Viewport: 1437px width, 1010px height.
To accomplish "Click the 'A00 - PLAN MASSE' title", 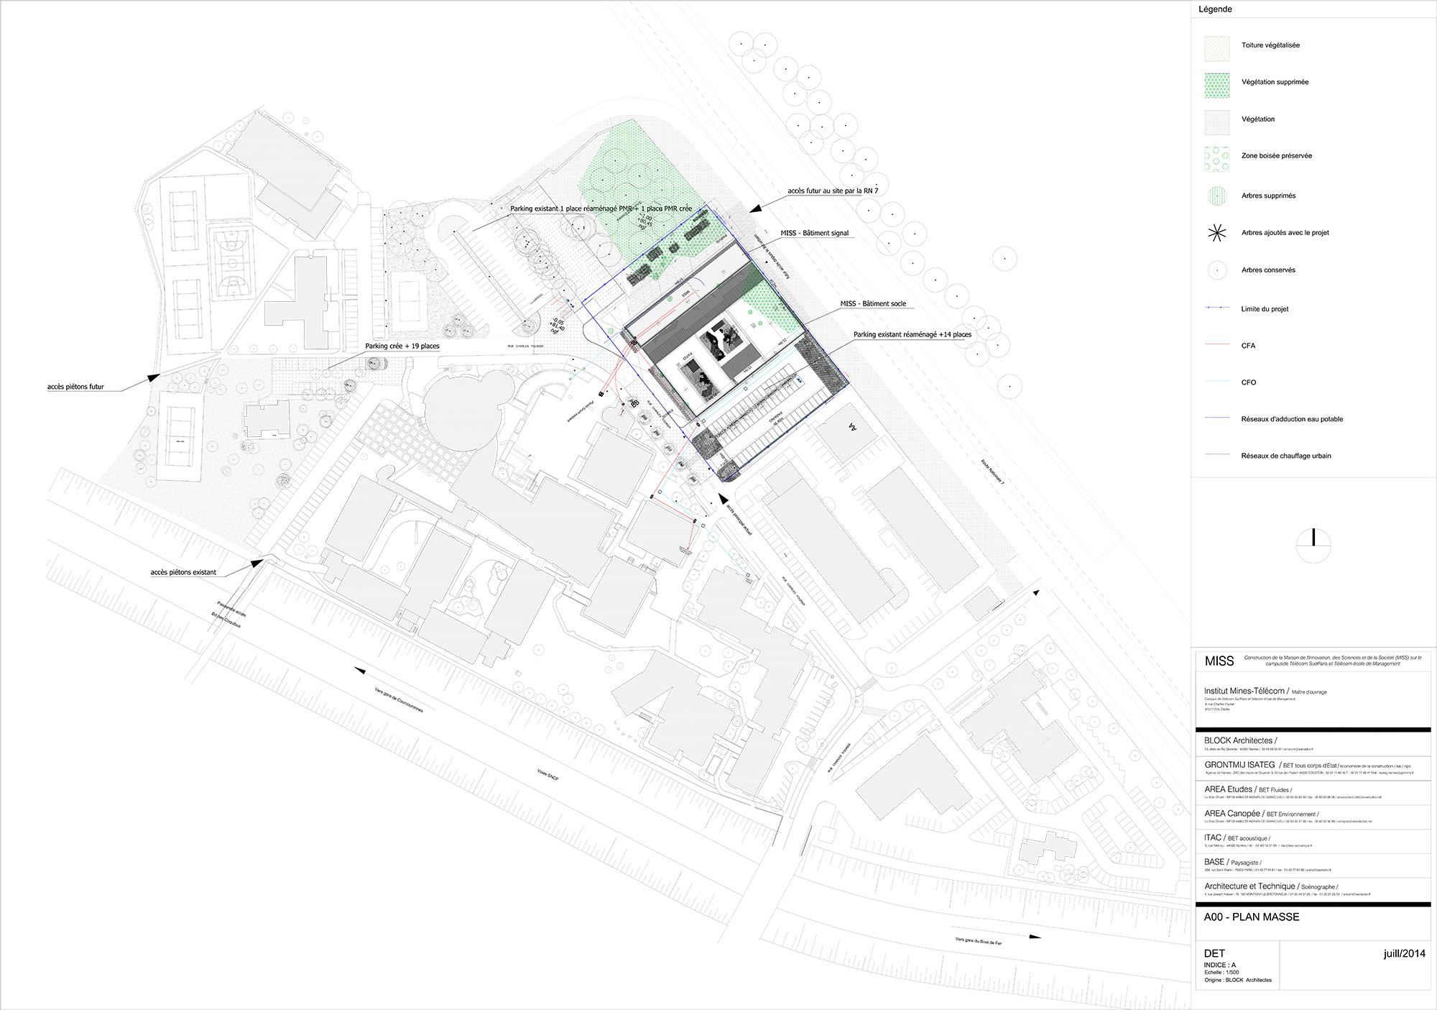I will pos(1251,917).
